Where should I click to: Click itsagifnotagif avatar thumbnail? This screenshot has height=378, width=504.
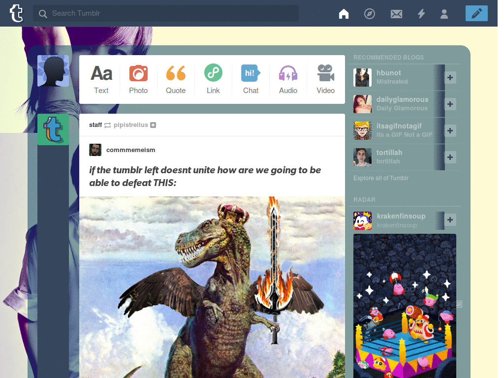coord(363,131)
